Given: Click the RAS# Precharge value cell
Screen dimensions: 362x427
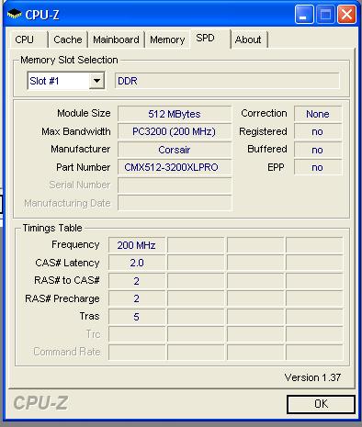Looking at the screenshot, I should click(137, 298).
